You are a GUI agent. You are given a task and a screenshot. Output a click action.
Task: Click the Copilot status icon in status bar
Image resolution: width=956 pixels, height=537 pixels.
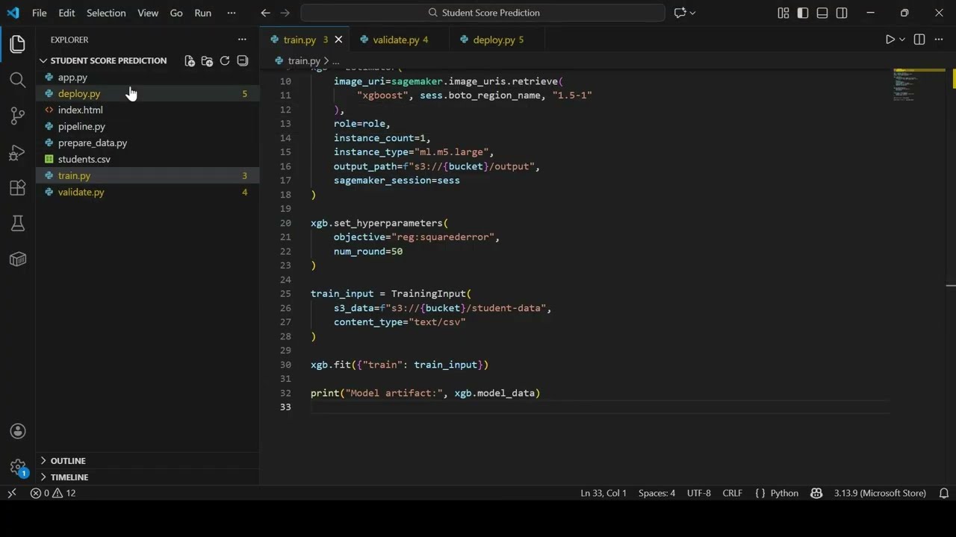[816, 493]
